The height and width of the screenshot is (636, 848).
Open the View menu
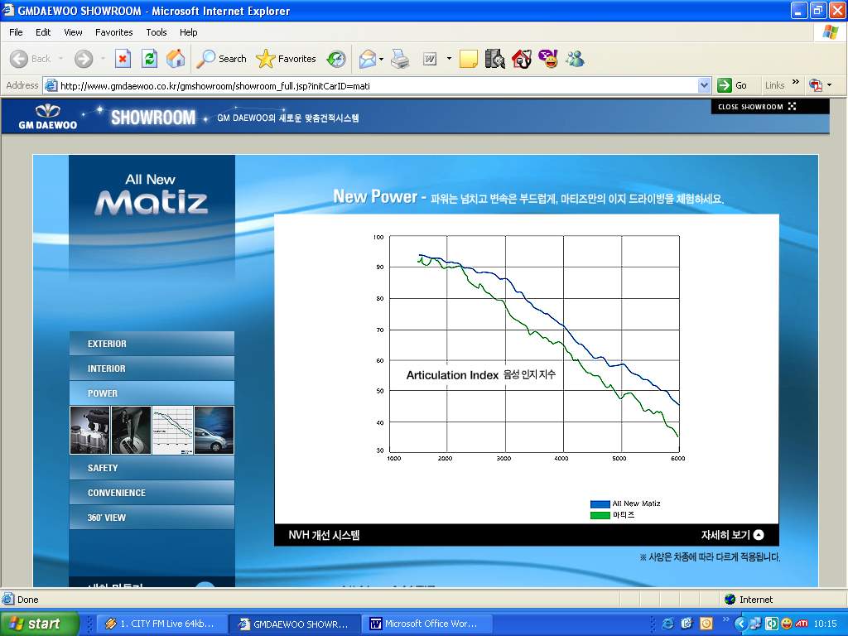click(73, 32)
